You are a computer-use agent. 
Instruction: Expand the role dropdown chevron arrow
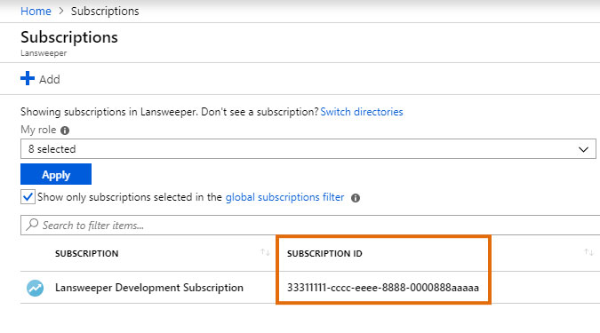tap(583, 149)
